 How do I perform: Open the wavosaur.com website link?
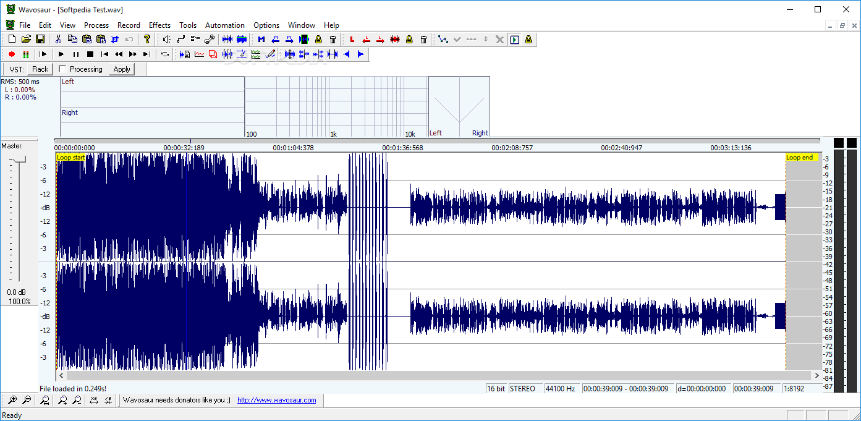276,400
